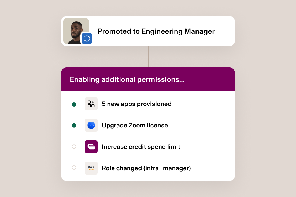Select the Enabling additional permissions header
The image size is (296, 197).
pos(127,79)
